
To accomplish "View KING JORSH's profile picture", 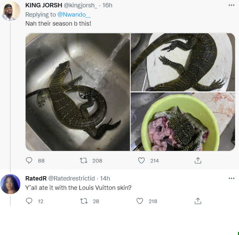I will (x=10, y=11).
